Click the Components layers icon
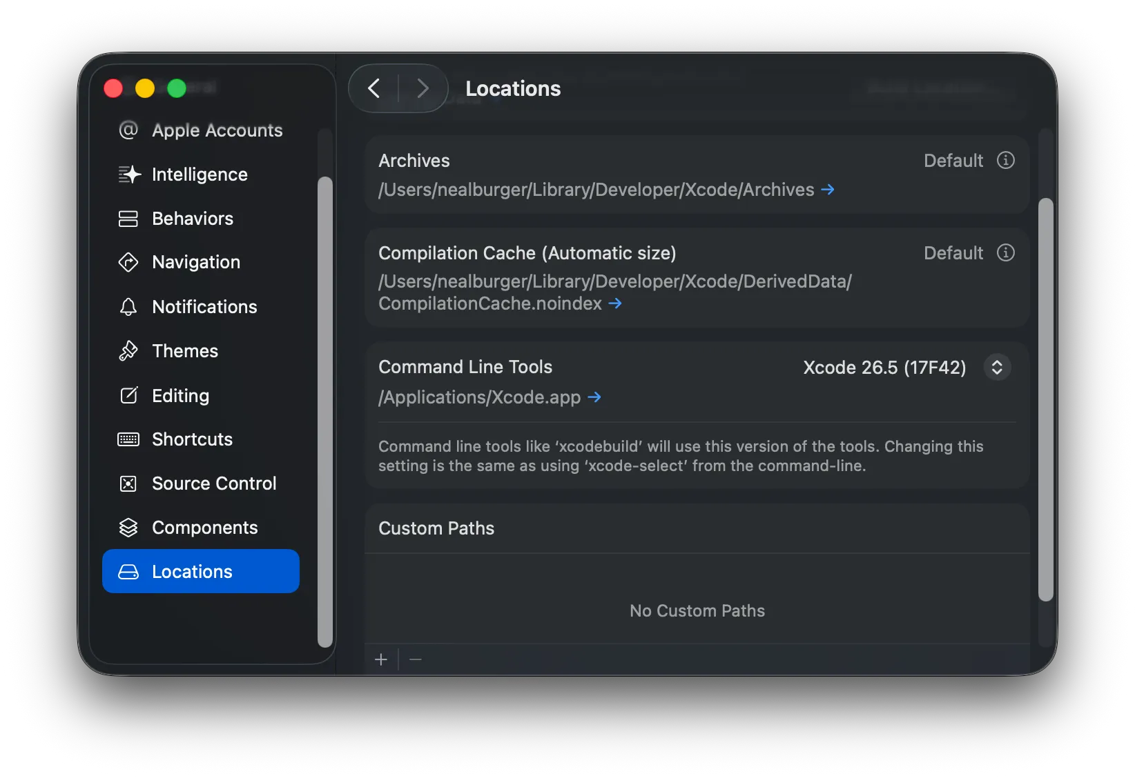1135x778 pixels. coord(128,528)
